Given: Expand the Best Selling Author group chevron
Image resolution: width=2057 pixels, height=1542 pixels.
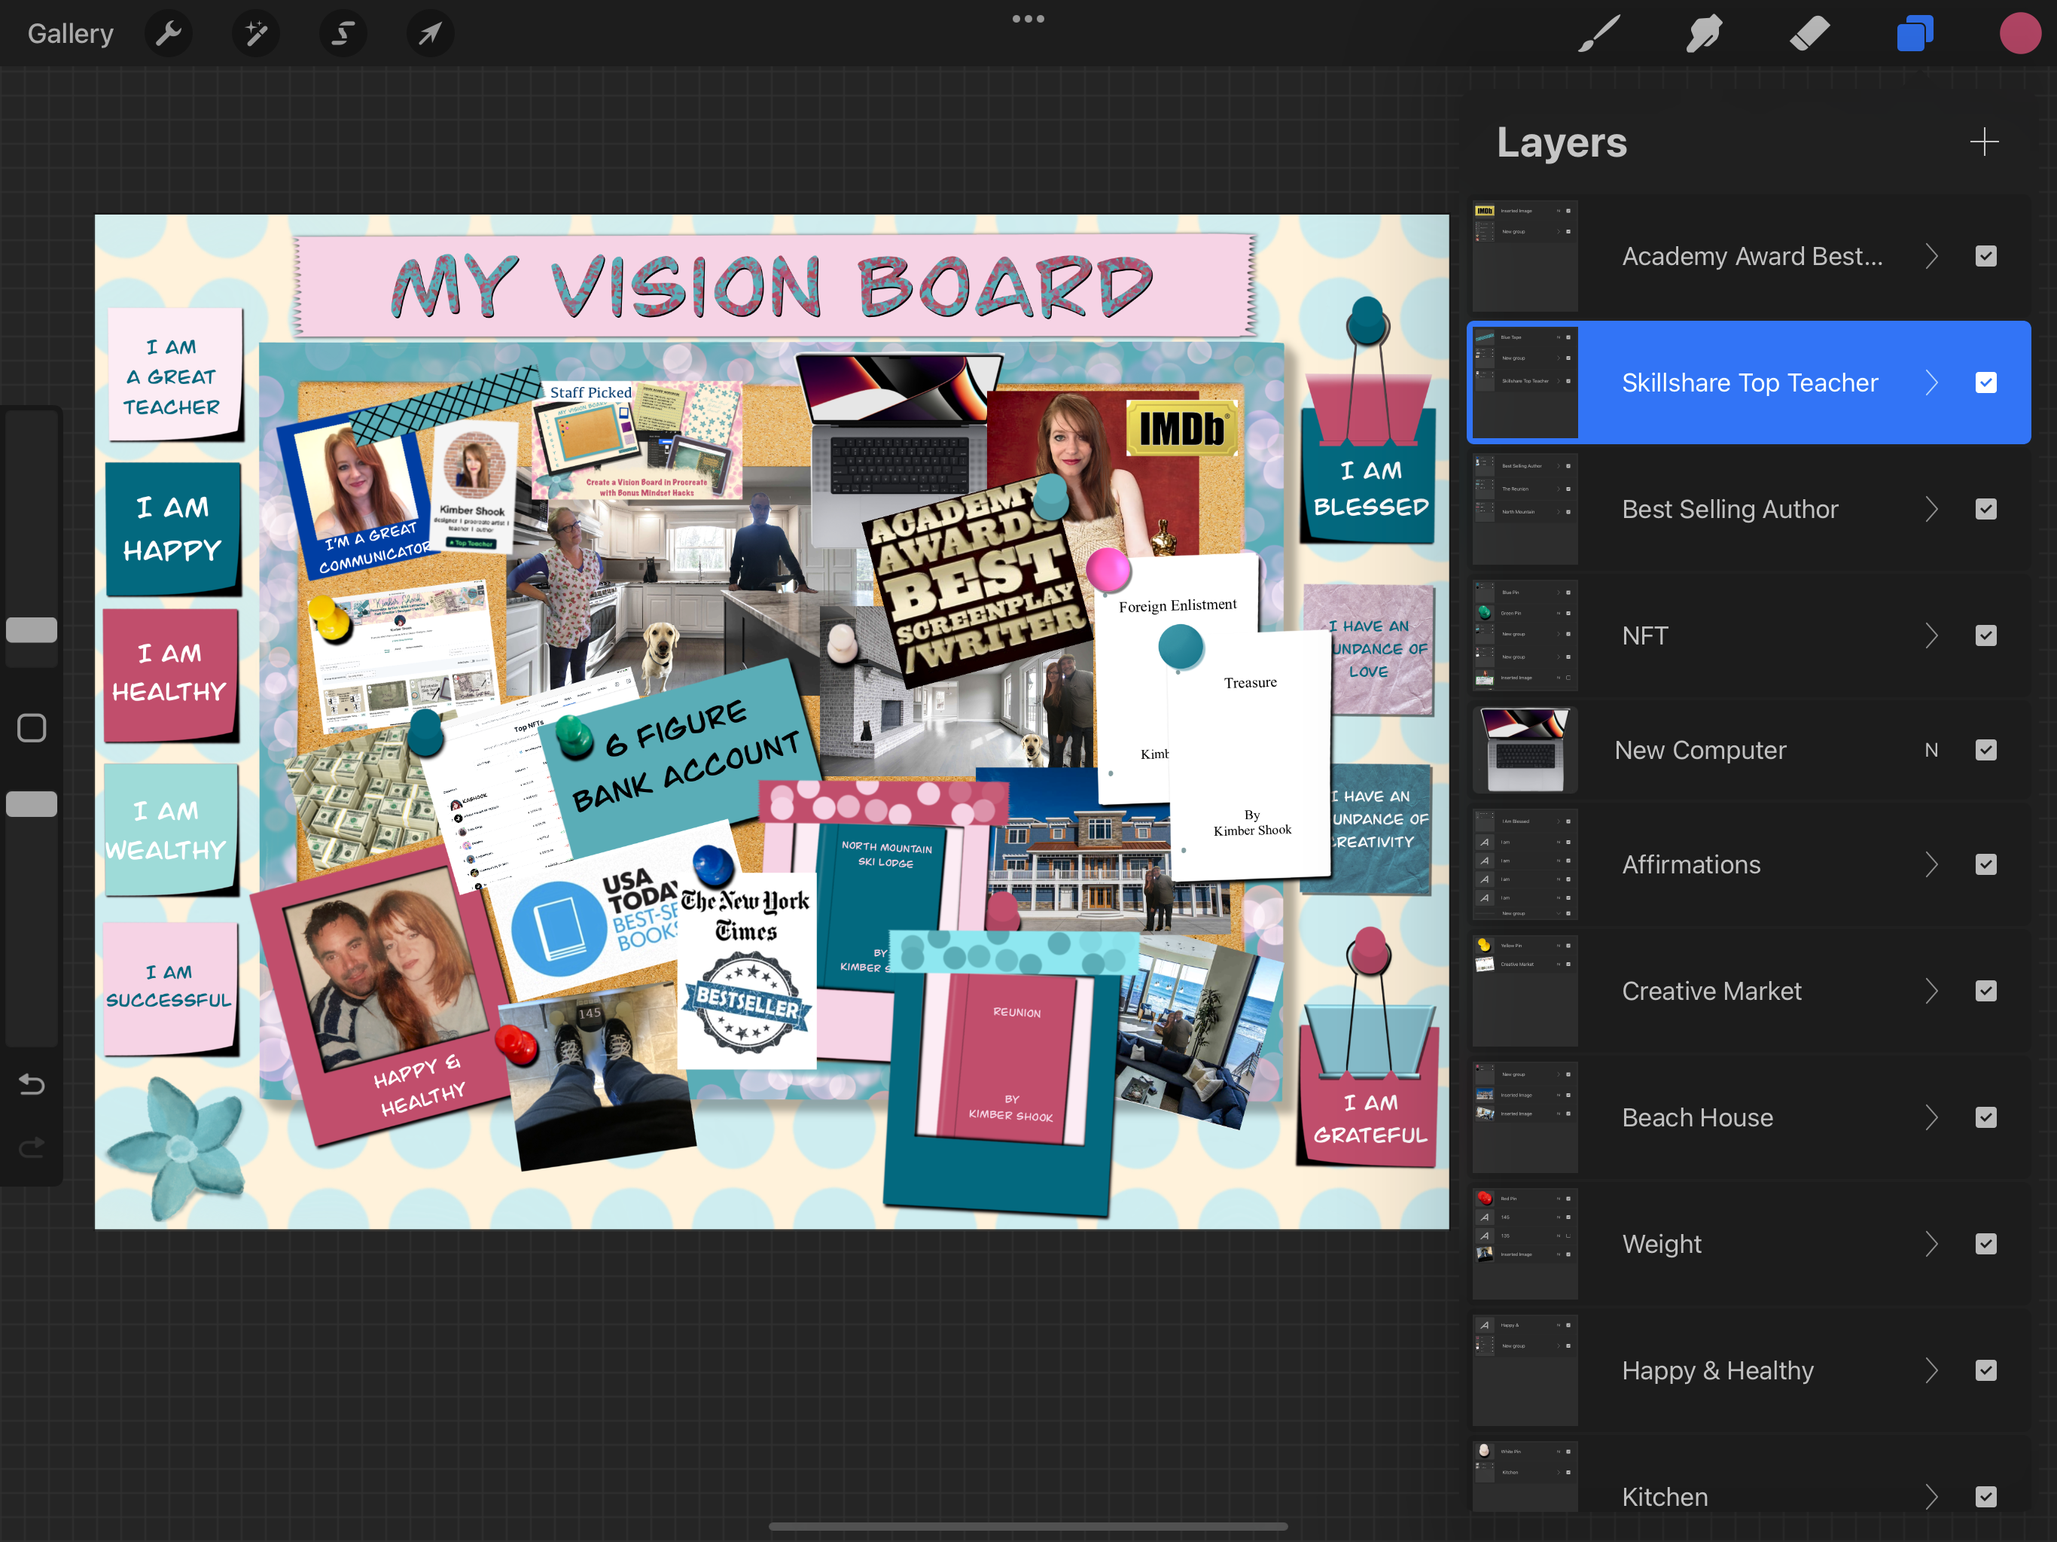Looking at the screenshot, I should click(1931, 509).
